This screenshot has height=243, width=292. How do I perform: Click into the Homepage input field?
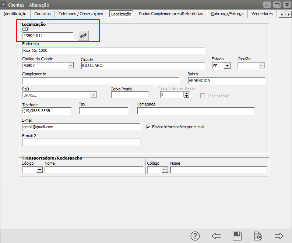click(x=196, y=111)
